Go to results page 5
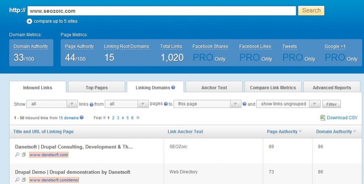 (127, 118)
